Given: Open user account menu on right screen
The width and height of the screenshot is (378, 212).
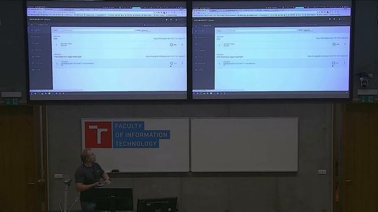Looking at the screenshot, I should pyautogui.click(x=343, y=19).
